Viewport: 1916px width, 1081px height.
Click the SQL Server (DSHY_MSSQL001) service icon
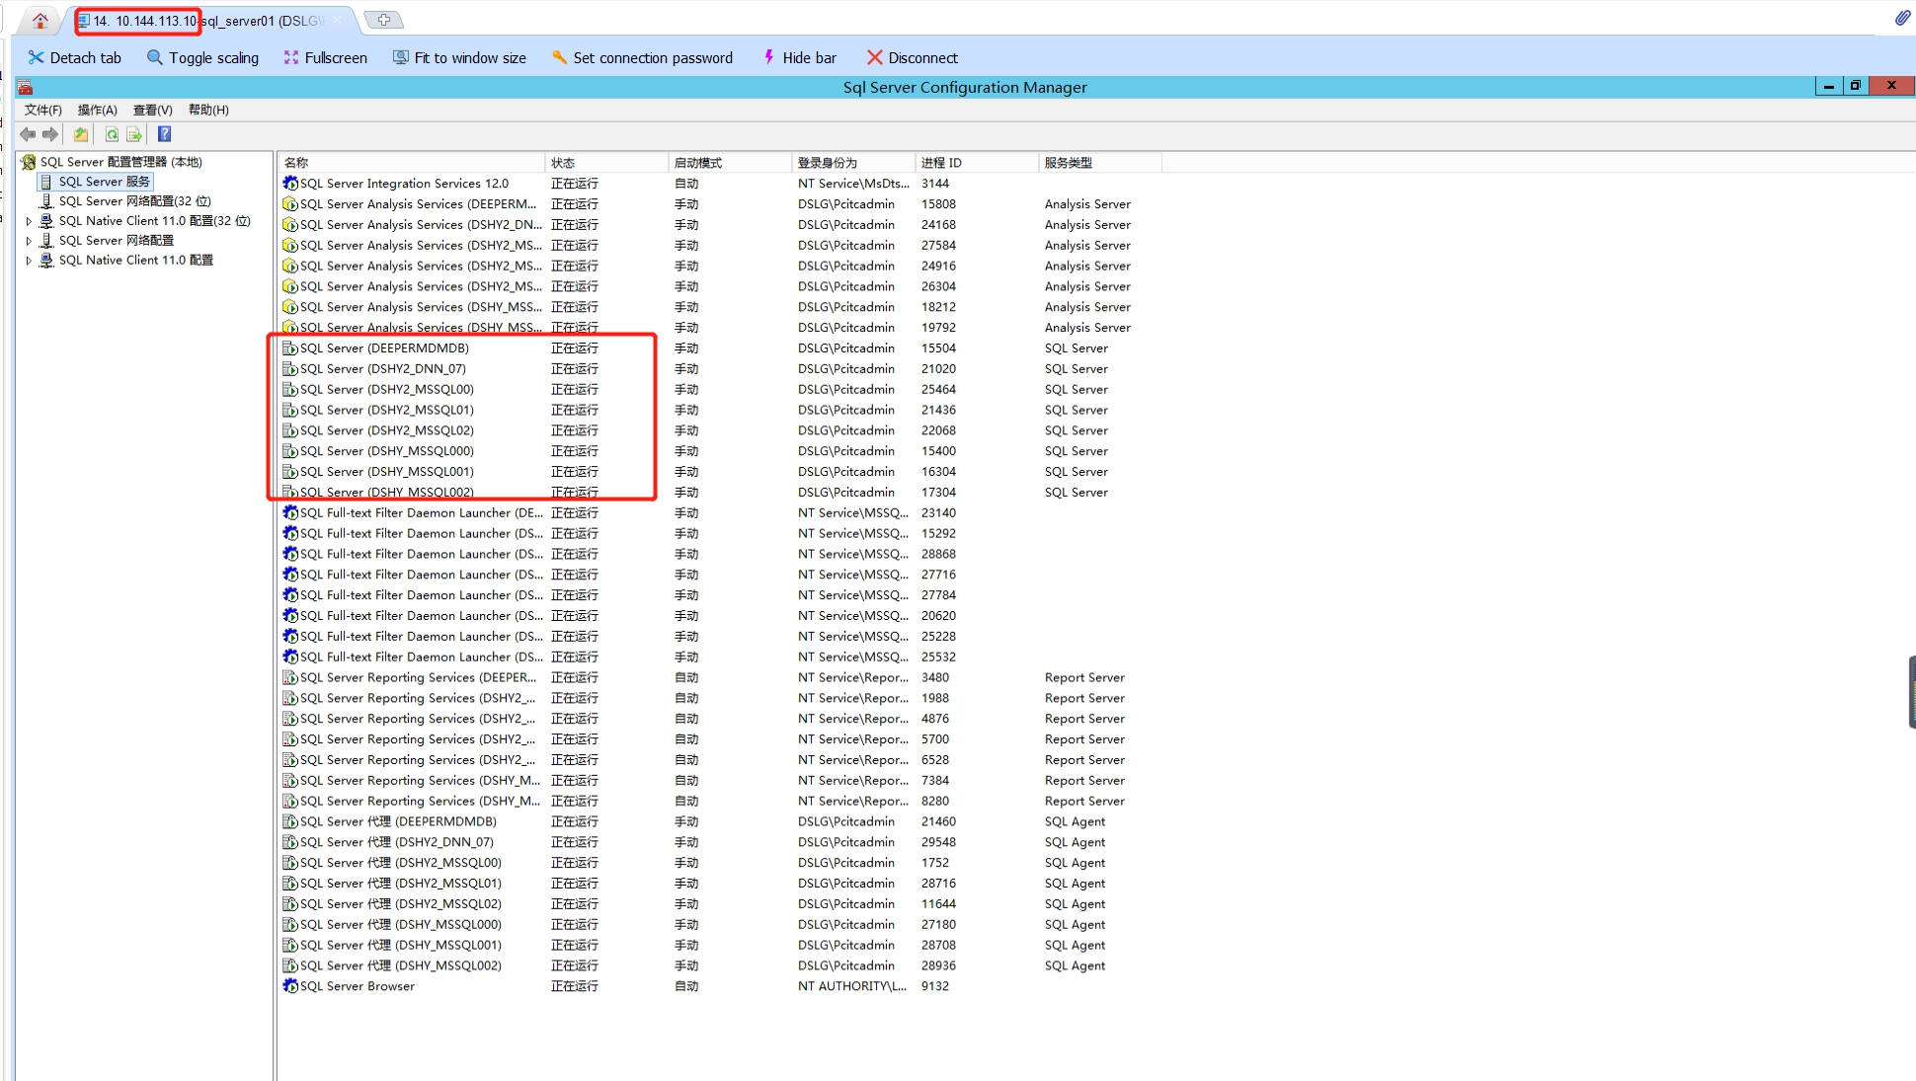290,472
